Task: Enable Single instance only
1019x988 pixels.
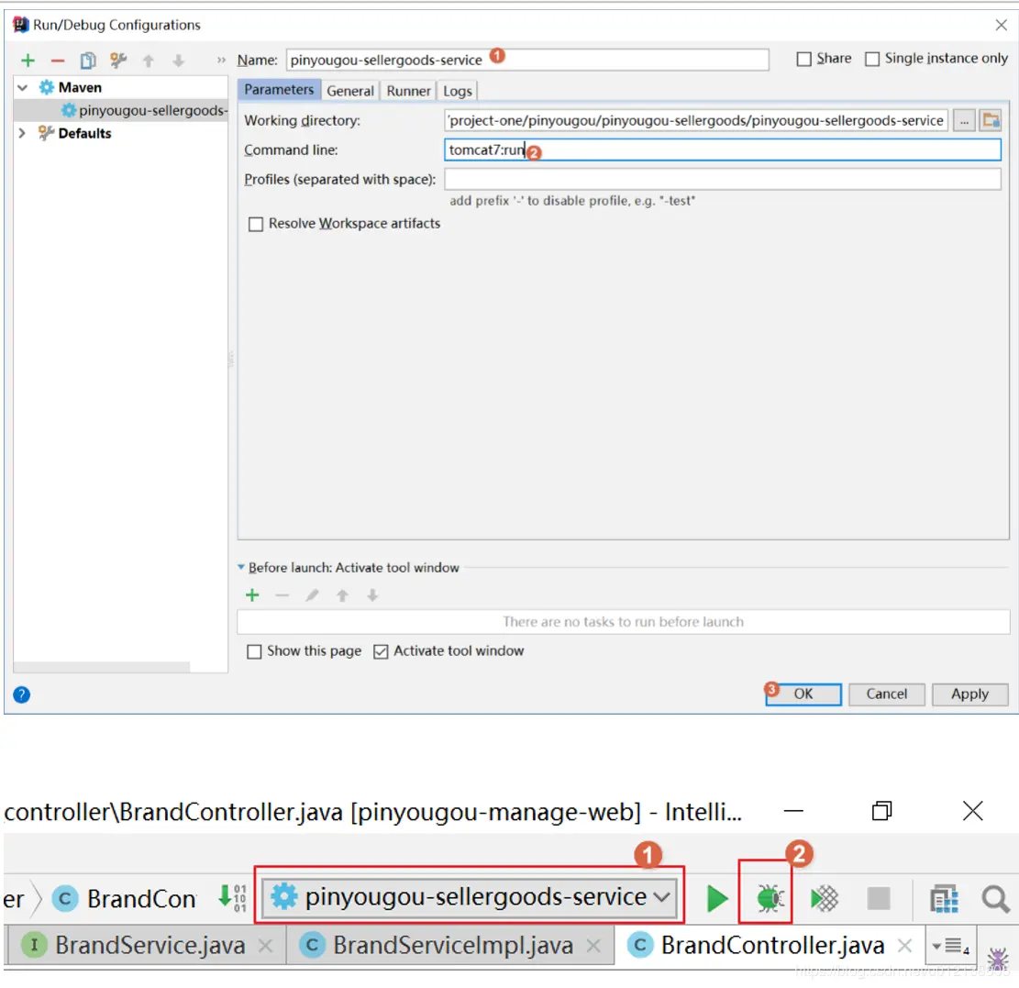Action: (872, 59)
